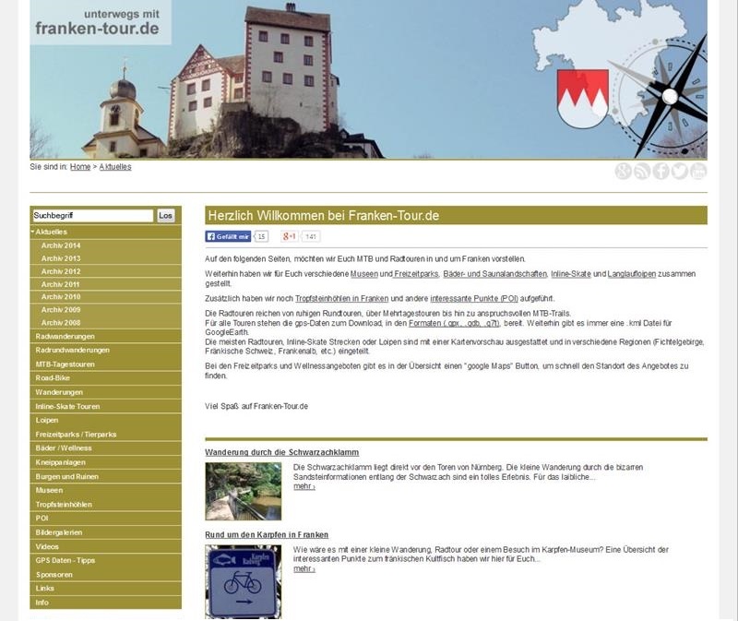This screenshot has width=738, height=621.
Task: Open Archiv 2011 in sidebar
Action: click(x=105, y=284)
